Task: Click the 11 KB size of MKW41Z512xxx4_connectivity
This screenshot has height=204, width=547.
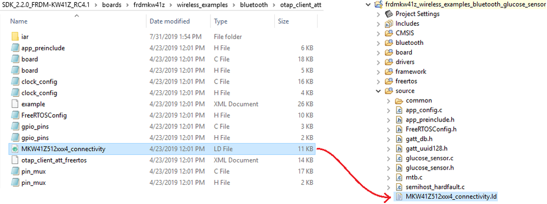Action: pyautogui.click(x=306, y=149)
